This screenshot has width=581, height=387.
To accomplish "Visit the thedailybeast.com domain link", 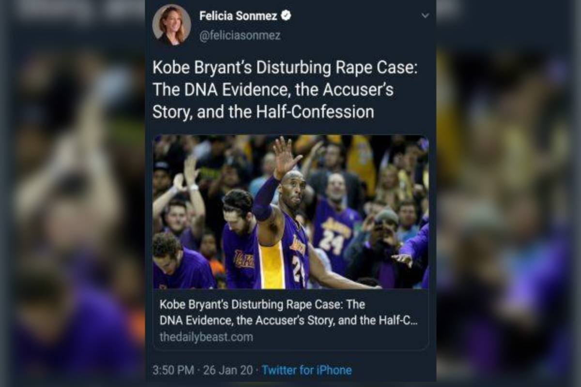I will pyautogui.click(x=206, y=337).
